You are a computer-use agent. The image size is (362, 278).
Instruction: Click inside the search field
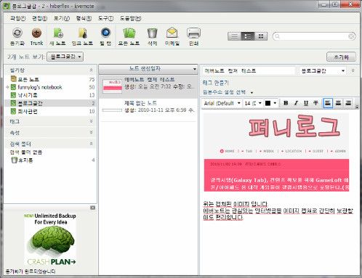pos(314,36)
